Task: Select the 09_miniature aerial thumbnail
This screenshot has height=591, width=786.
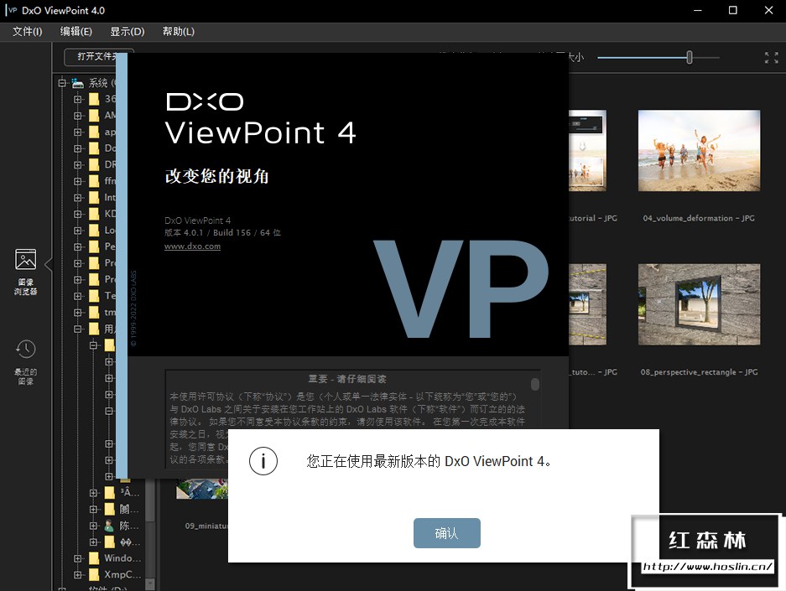Action: point(202,489)
